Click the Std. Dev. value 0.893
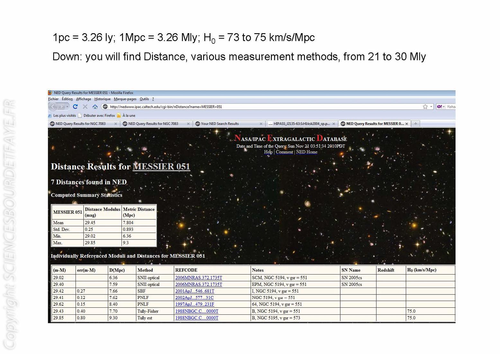The image size is (500, 354). [139, 229]
